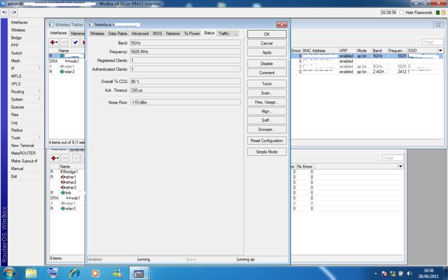This screenshot has width=448, height=280.
Task: Click the WinBox undo arrow icon
Action: [4, 12]
